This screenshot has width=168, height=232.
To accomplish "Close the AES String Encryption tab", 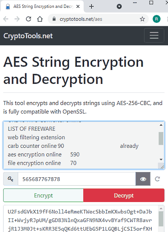I will (x=78, y=6).
